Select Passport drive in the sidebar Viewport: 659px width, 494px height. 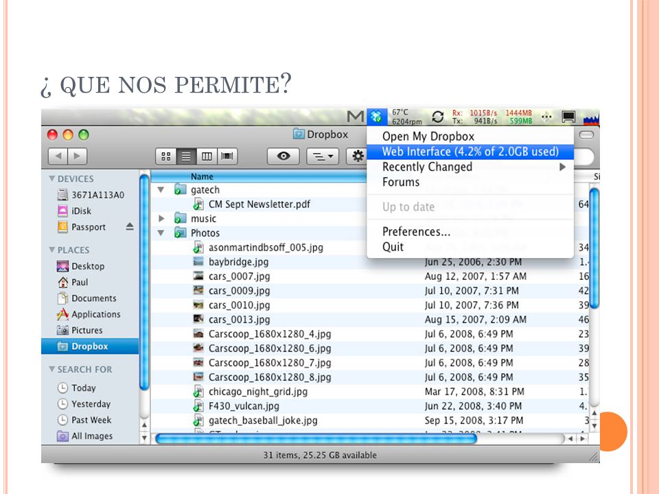click(82, 227)
